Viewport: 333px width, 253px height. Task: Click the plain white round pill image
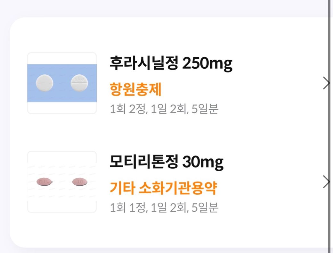pos(44,83)
